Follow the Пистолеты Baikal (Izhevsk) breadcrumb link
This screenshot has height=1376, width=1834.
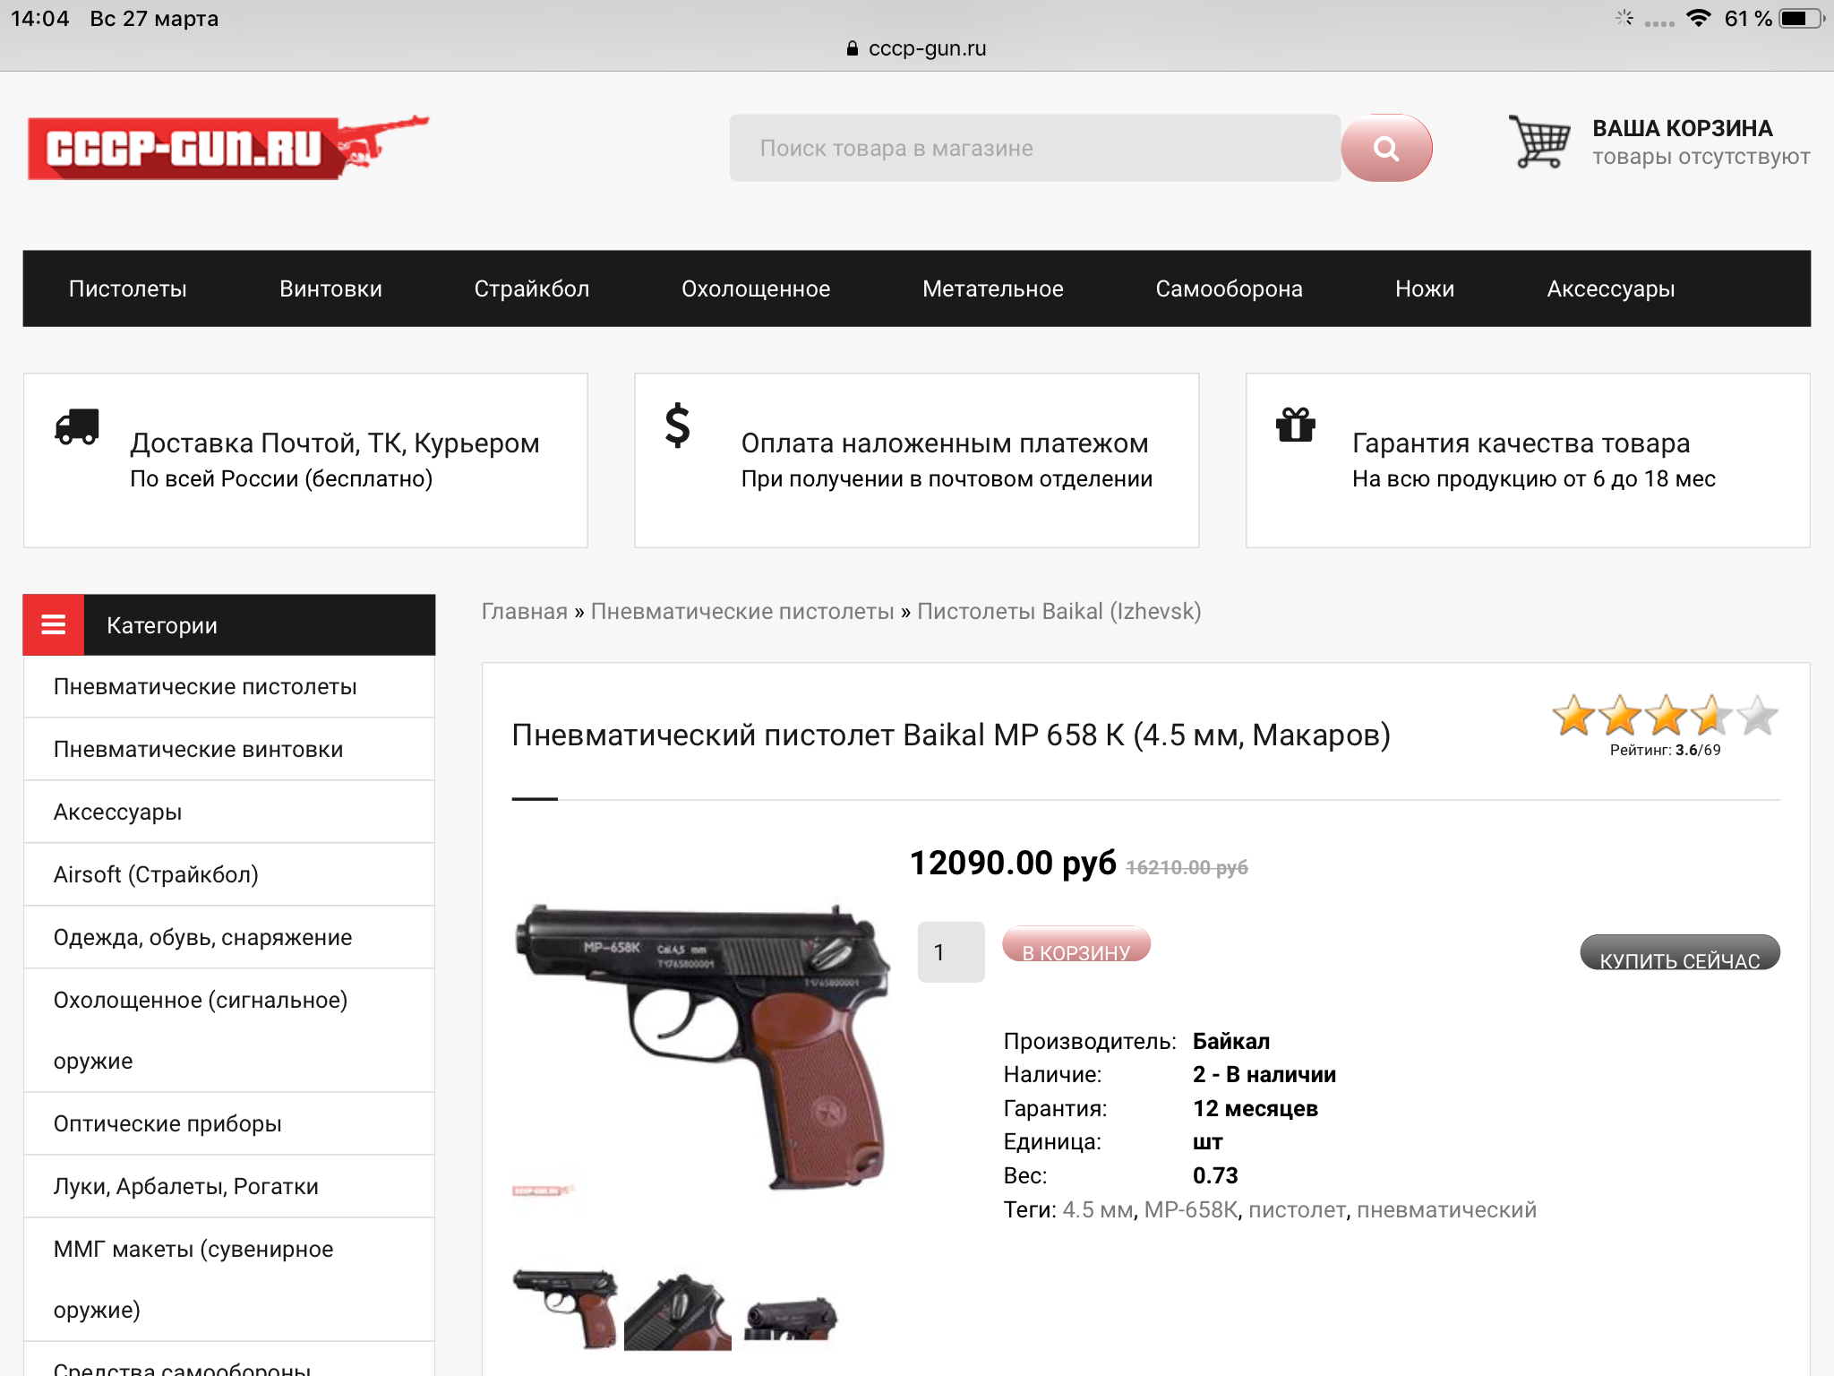(1059, 611)
